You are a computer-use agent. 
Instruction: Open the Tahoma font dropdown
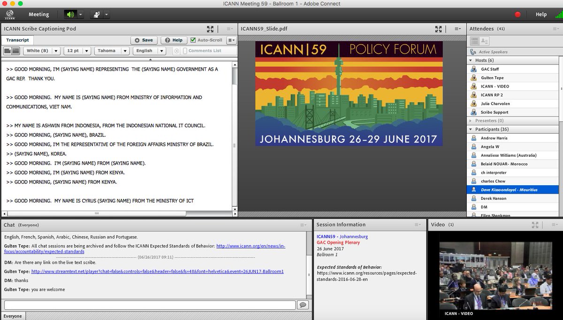112,51
